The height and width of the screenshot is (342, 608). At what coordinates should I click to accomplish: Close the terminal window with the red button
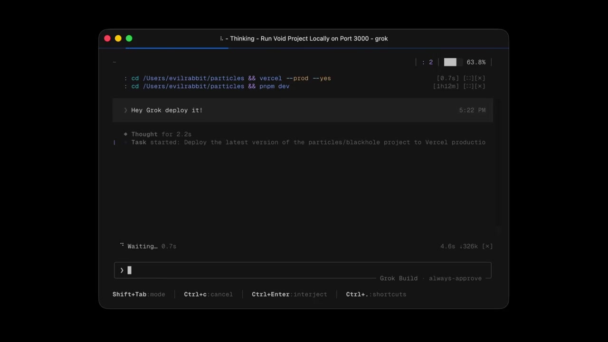(107, 38)
